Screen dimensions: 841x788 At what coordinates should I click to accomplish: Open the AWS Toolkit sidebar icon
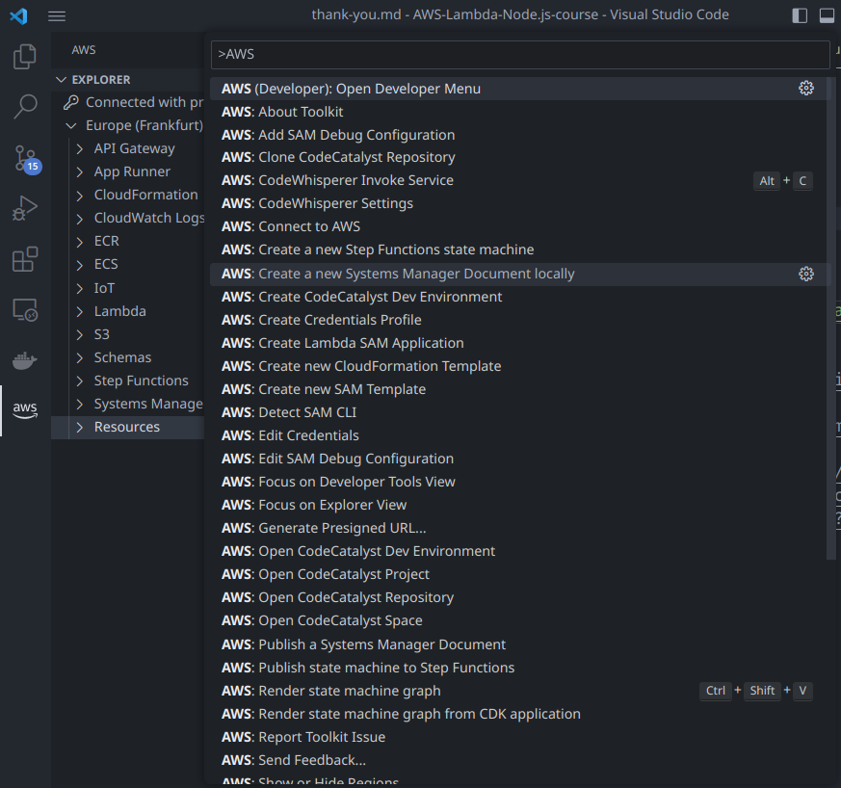[x=24, y=409]
